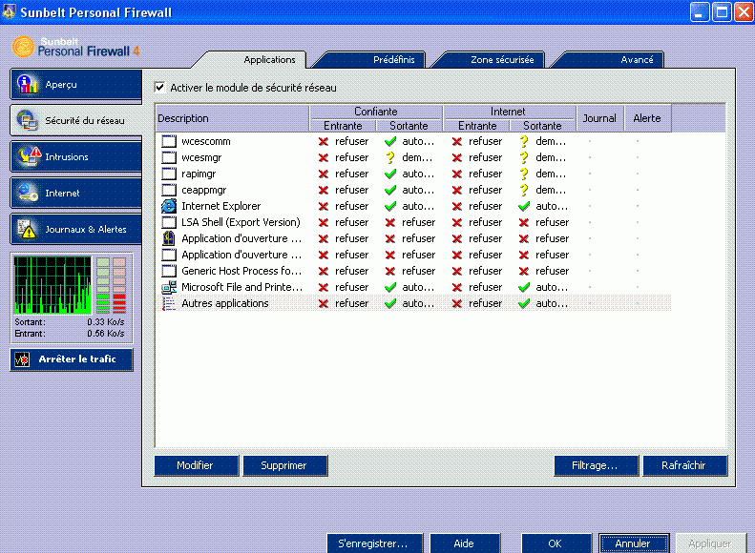This screenshot has width=755, height=553.
Task: Open the Journaux & Alertes warning icon
Action: click(x=27, y=229)
